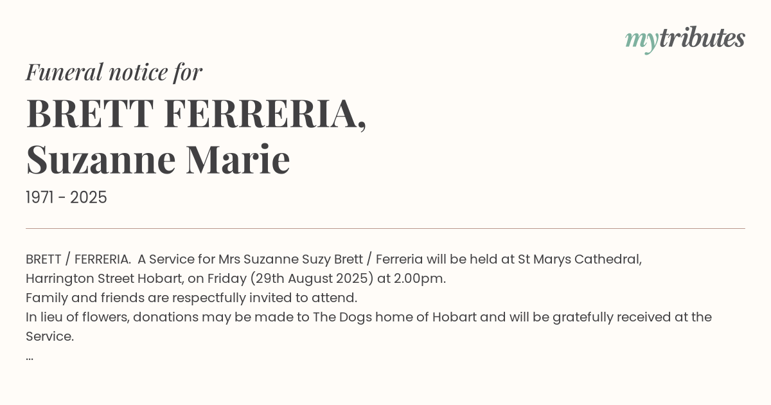Screen dimensions: 771x405
Task: Click the "In lieu of flowers" text
Action: tap(77, 317)
